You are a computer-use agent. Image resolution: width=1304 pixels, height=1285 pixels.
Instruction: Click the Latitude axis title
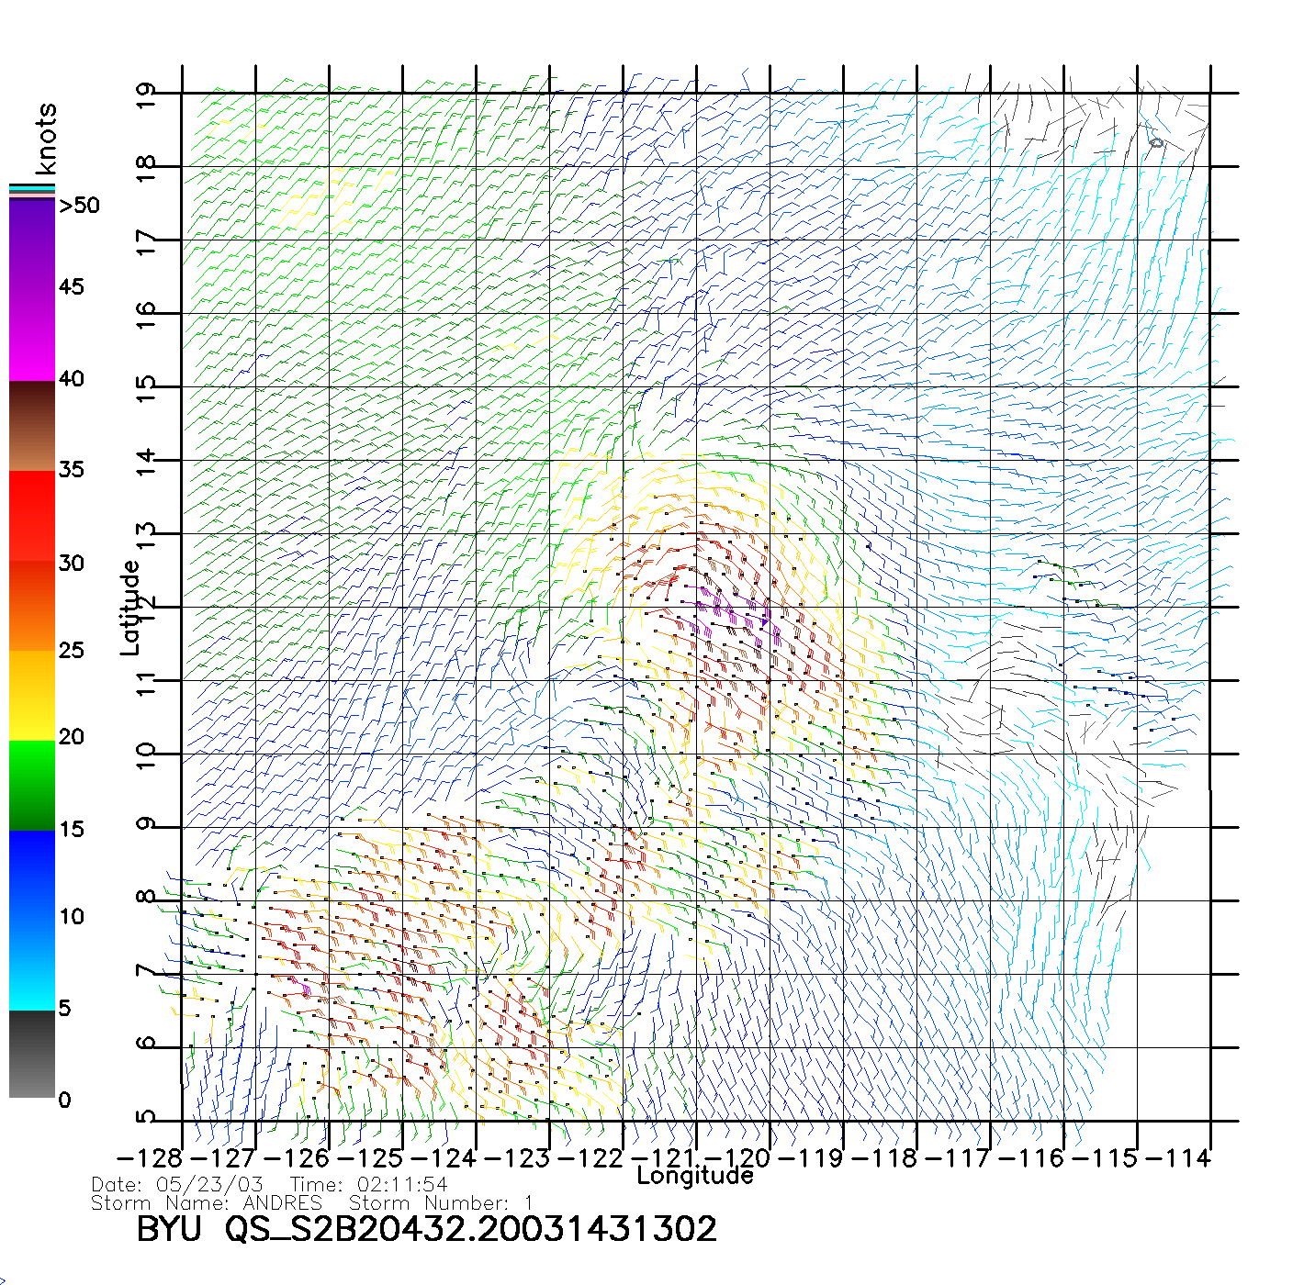pyautogui.click(x=130, y=608)
